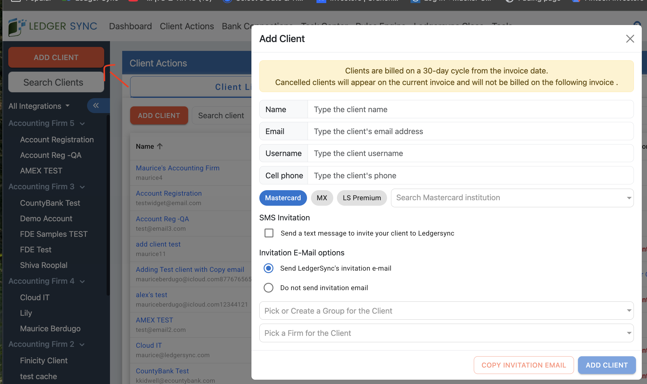Screen dimensions: 647x384
Task: Focus the Cell phone input field
Action: pos(470,176)
